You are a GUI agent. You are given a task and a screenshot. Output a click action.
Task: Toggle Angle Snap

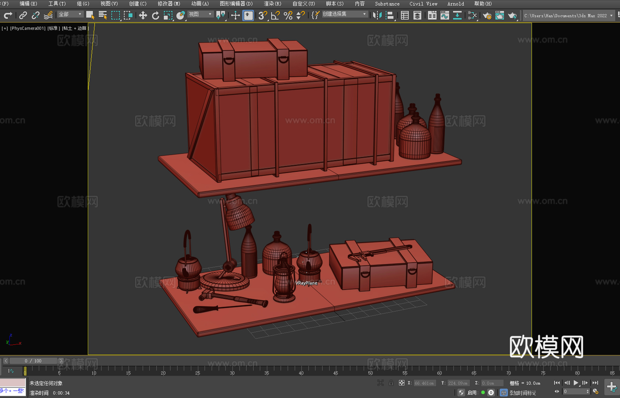coord(276,15)
